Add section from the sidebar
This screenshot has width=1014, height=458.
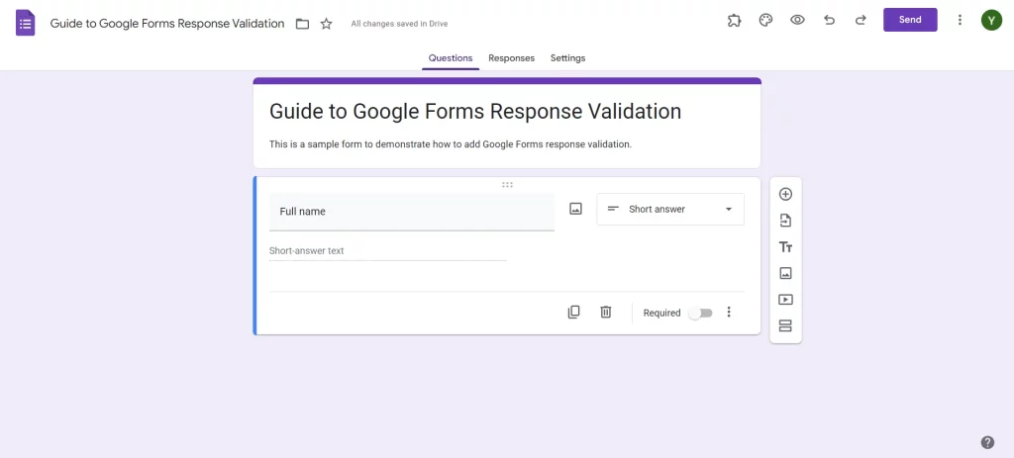(785, 325)
